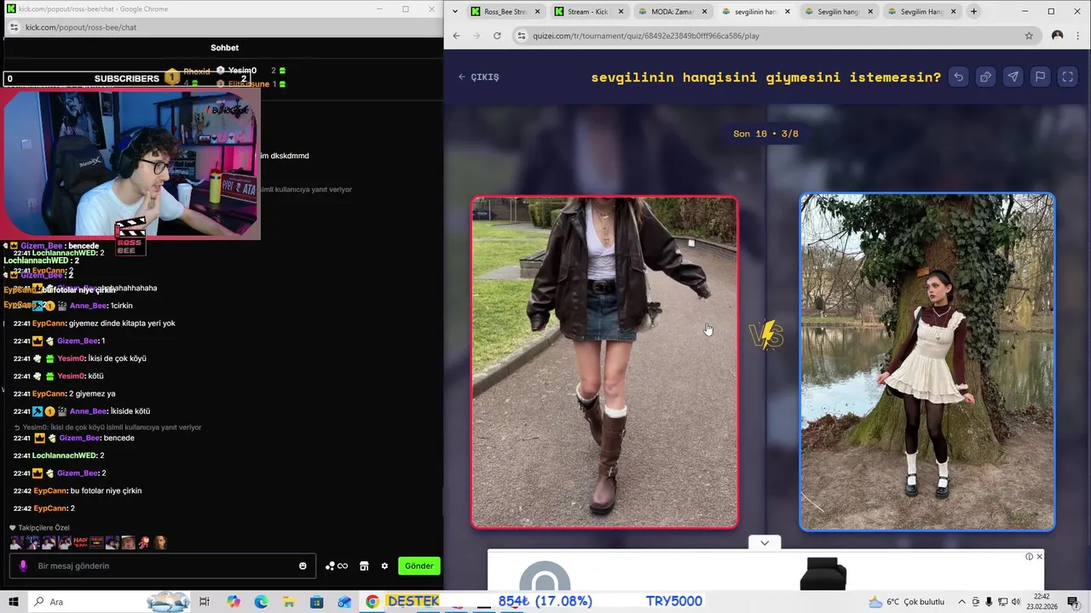Open Task View on the taskbar
Image resolution: width=1091 pixels, height=613 pixels.
pos(205,602)
